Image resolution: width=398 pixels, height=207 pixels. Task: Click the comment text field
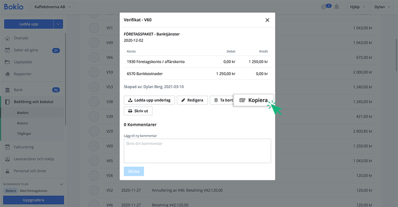pyautogui.click(x=197, y=150)
